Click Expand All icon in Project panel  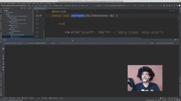click(24, 8)
